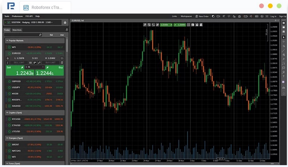Select the rectangle shape drawing tool
This screenshot has width=288, height=167.
[x=283, y=68]
